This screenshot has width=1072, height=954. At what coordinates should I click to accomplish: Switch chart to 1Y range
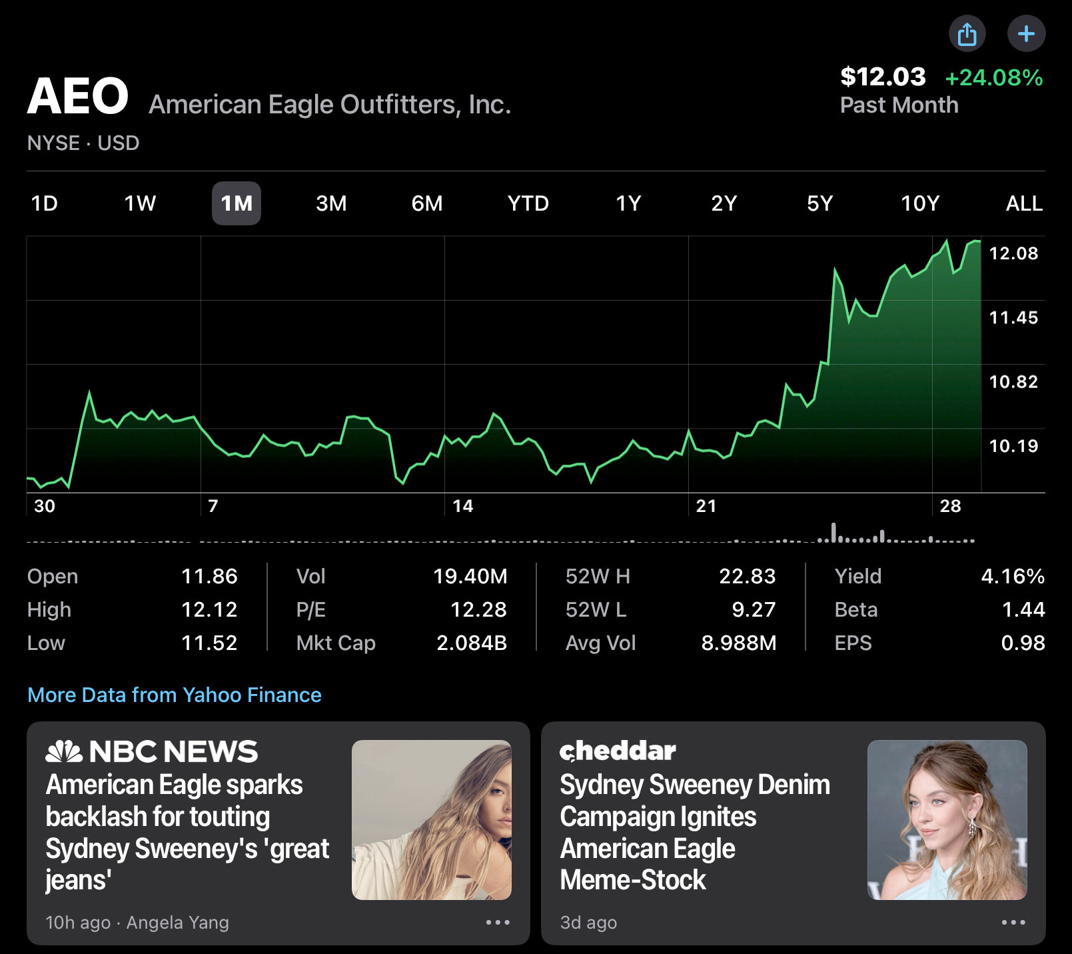pyautogui.click(x=628, y=203)
